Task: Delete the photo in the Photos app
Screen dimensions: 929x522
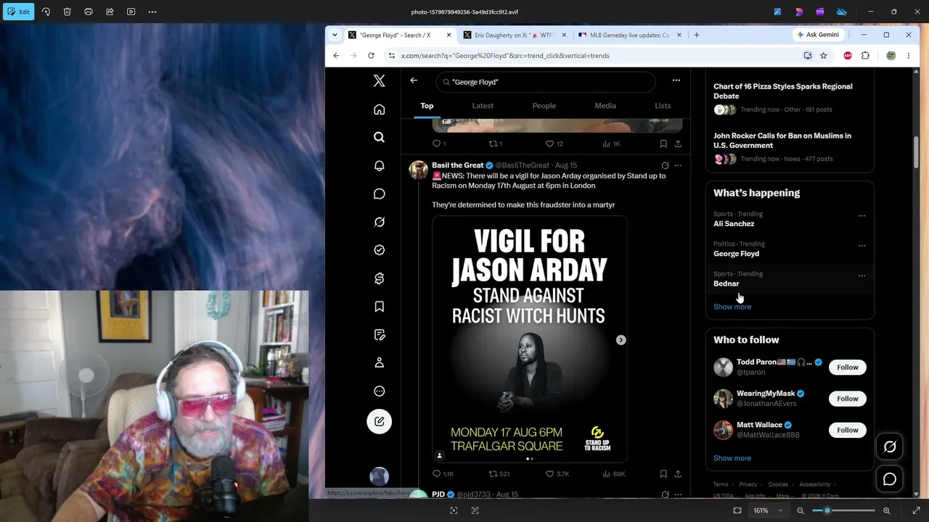Action: point(67,12)
